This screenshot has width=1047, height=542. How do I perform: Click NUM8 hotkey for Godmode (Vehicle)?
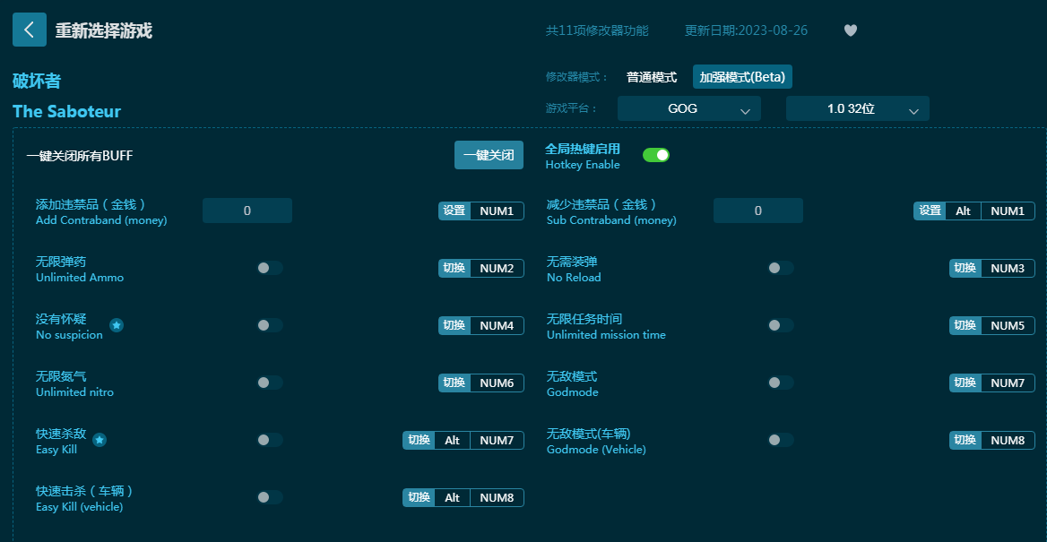[1008, 441]
